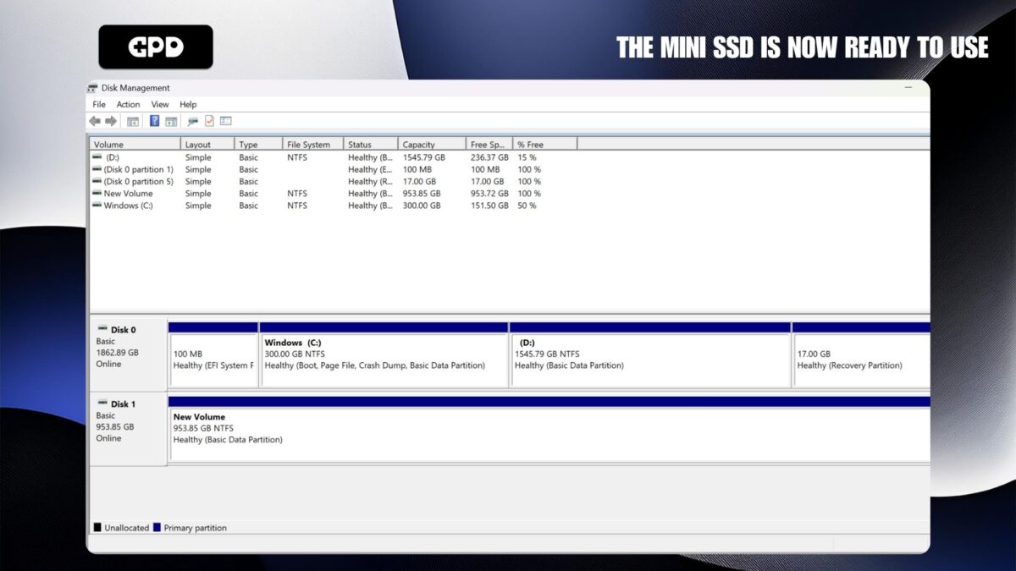Click the Show/Hide Console Tree toolbar icon
This screenshot has width=1016, height=571.
(x=133, y=120)
